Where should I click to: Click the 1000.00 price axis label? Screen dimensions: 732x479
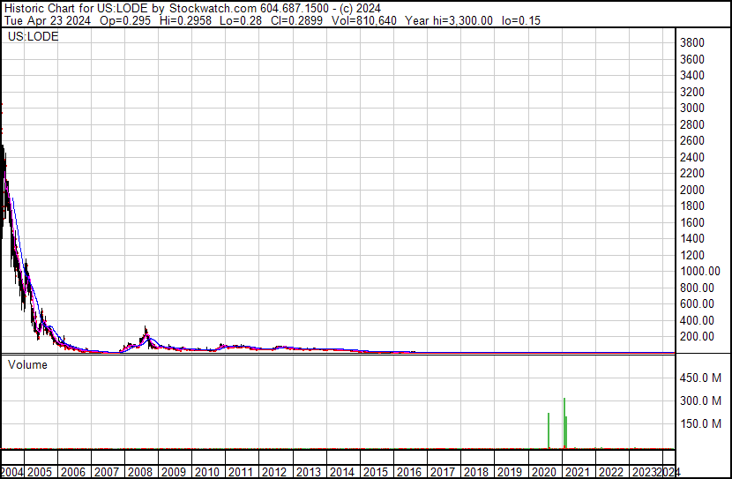700,271
